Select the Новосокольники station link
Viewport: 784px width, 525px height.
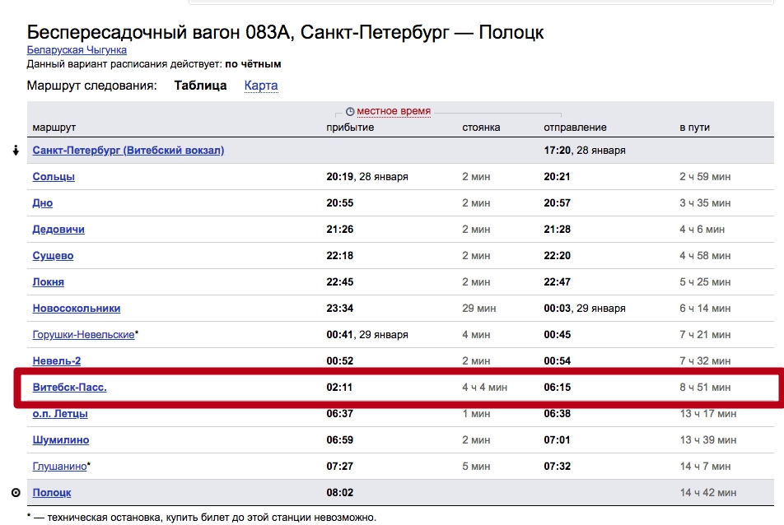point(77,309)
